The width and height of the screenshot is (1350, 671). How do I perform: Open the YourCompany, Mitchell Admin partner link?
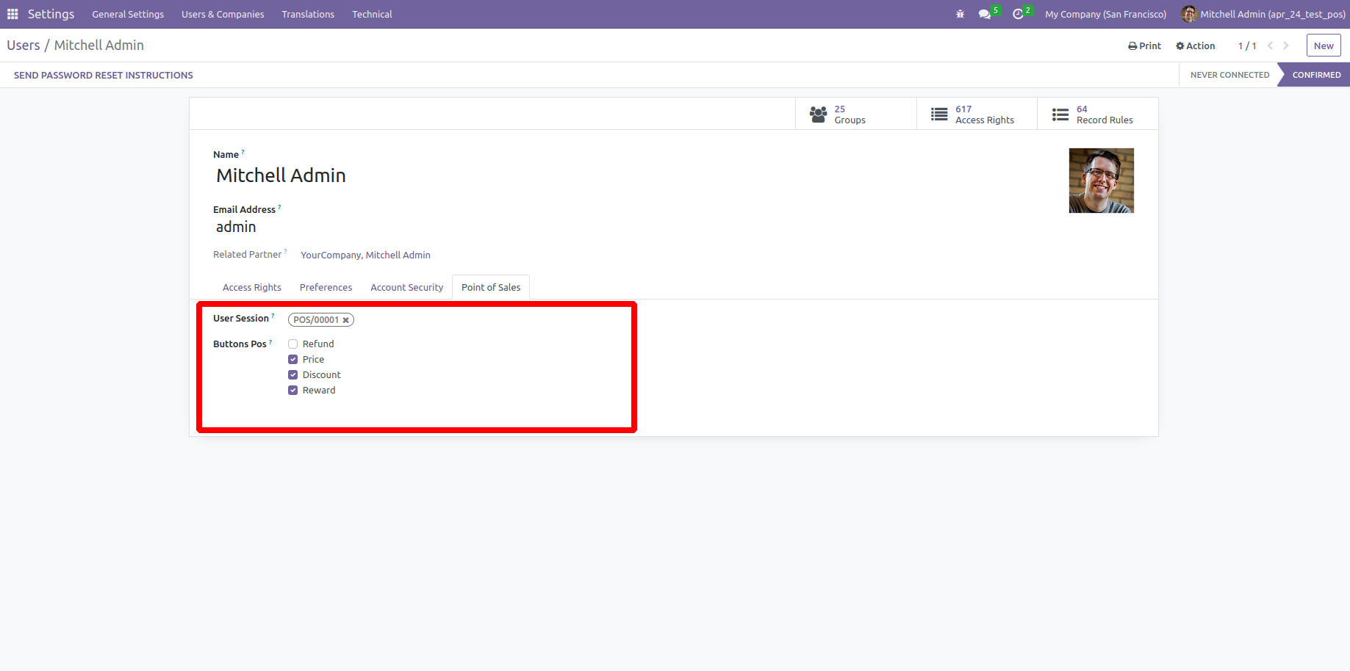click(365, 255)
